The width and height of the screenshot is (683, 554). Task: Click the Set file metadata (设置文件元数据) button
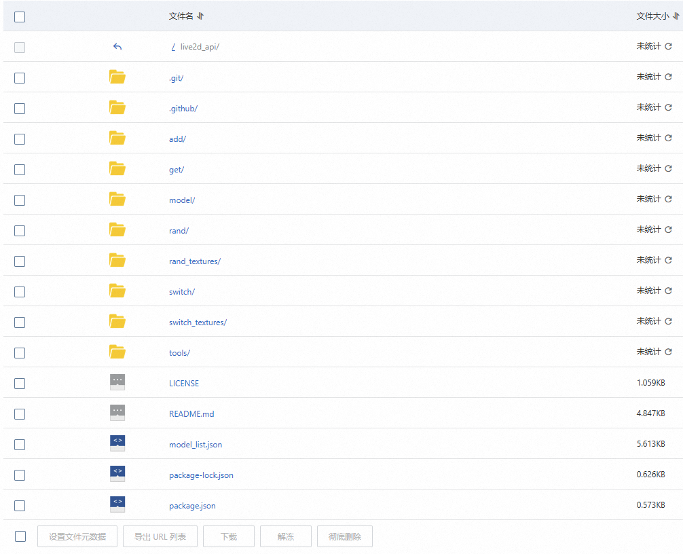point(77,536)
